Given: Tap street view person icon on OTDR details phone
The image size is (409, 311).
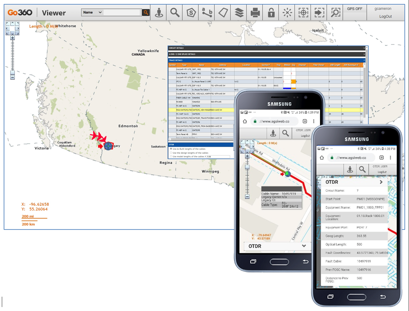Looking at the screenshot, I should point(350,169).
